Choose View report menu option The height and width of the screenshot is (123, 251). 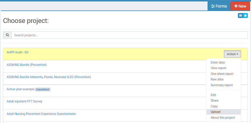(218, 68)
